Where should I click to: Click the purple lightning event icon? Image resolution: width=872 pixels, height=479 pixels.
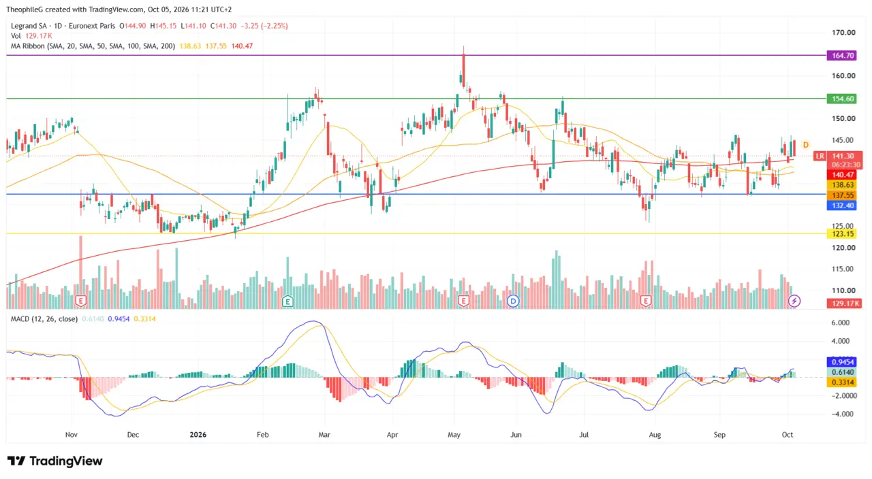(794, 300)
